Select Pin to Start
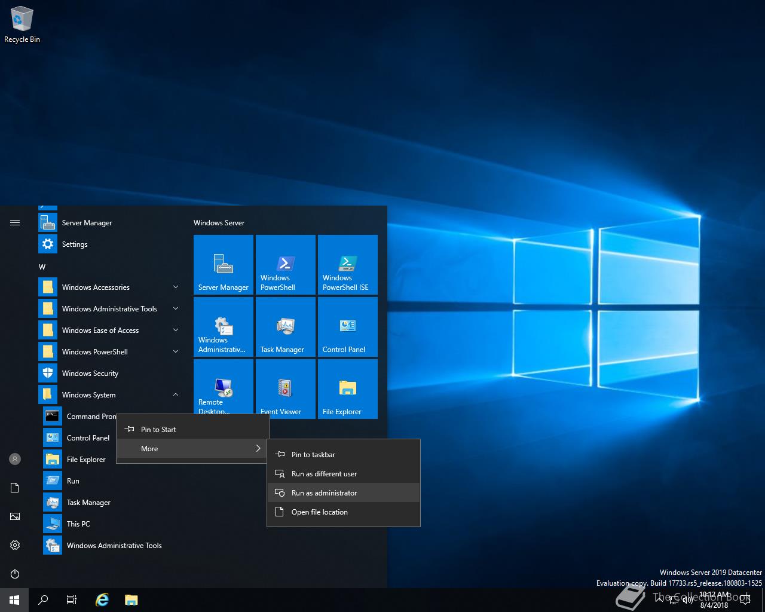 coord(193,429)
